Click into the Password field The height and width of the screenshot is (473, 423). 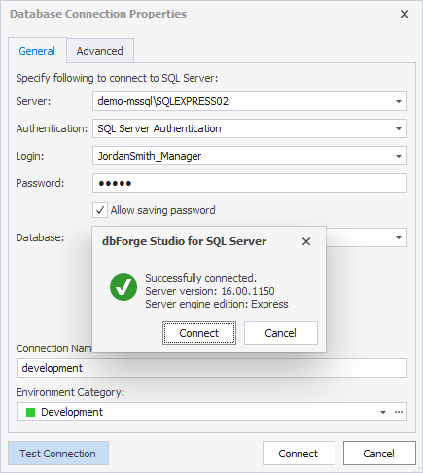250,183
